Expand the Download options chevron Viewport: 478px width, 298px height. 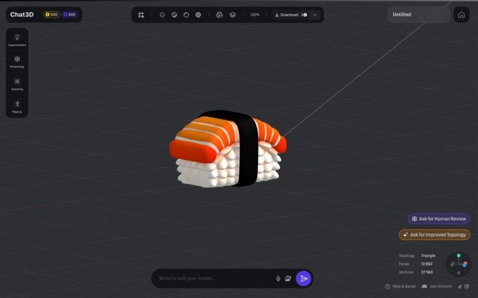click(x=315, y=15)
